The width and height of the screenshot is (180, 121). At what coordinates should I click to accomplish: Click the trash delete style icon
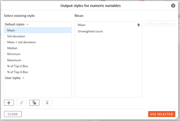point(47,103)
